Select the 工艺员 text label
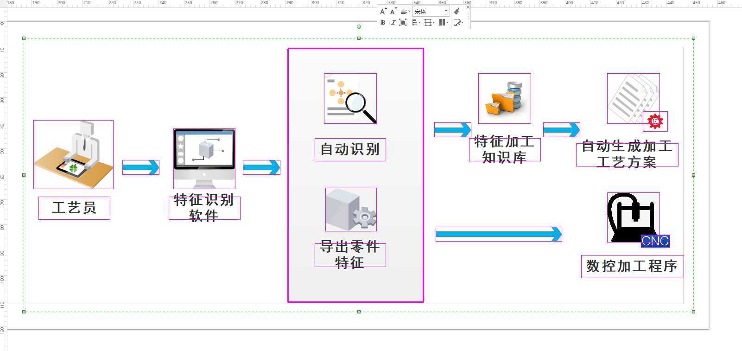 pyautogui.click(x=74, y=208)
